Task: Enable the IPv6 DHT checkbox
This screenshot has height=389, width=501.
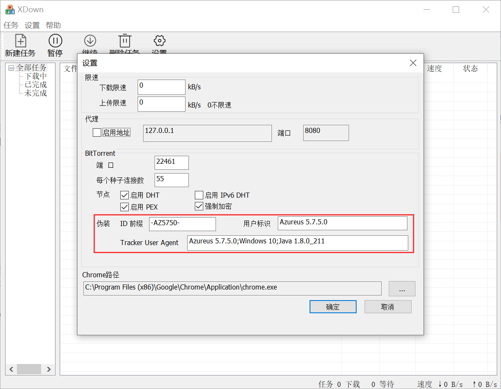Action: click(199, 195)
